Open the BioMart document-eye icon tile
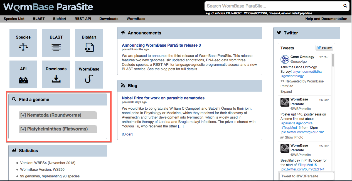This screenshot has width=352, height=181. tap(89, 43)
